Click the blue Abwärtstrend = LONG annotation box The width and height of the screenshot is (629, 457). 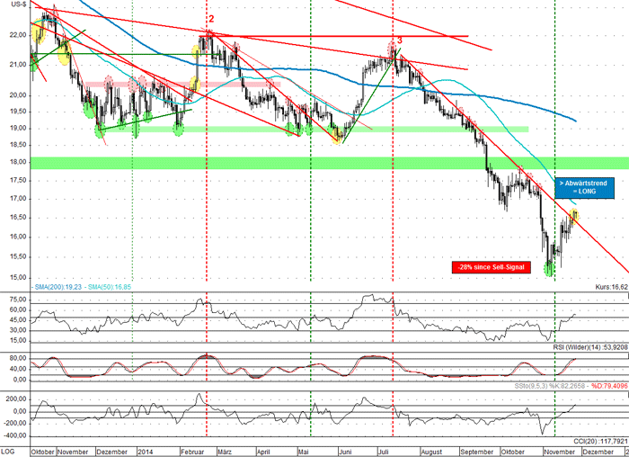pos(584,187)
